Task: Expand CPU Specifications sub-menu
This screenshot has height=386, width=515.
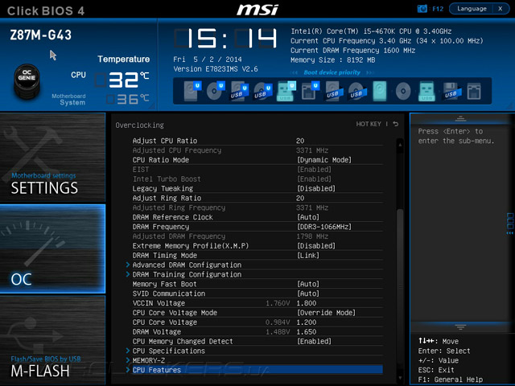Action: click(x=168, y=351)
